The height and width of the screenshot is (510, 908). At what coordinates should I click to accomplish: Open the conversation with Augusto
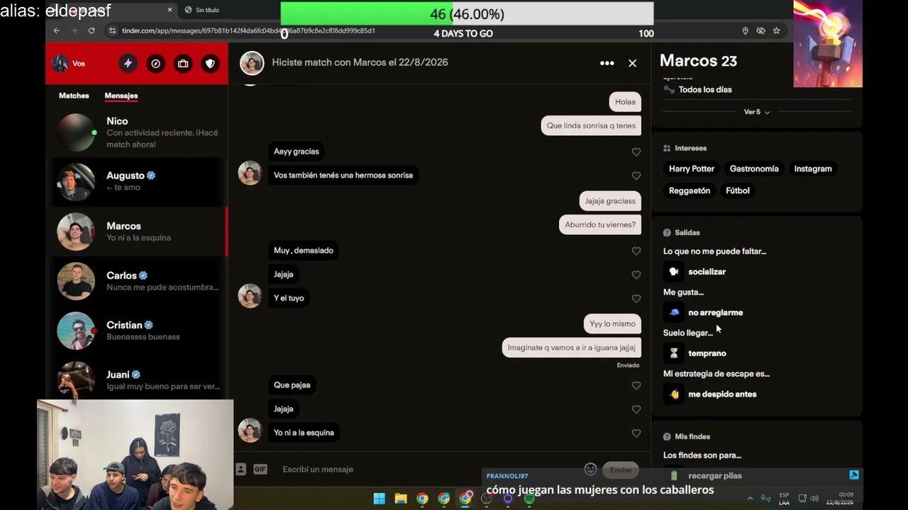(137, 181)
